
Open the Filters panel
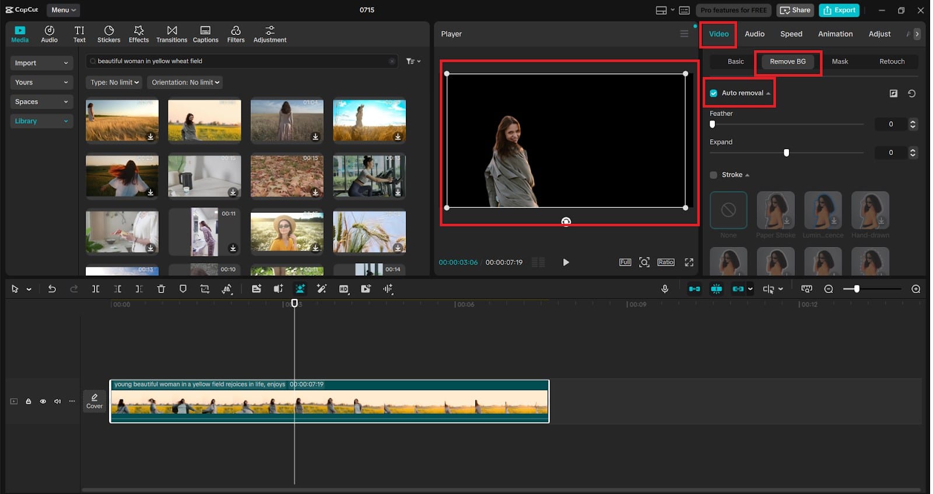click(236, 34)
